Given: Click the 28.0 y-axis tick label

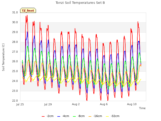Looking at the screenshot, I should tap(15, 42).
